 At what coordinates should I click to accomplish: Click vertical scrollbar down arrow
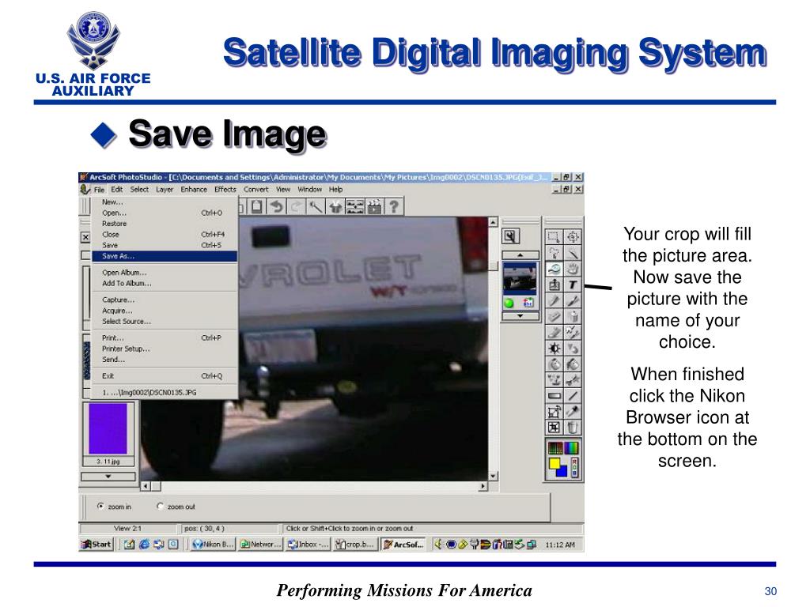point(494,476)
